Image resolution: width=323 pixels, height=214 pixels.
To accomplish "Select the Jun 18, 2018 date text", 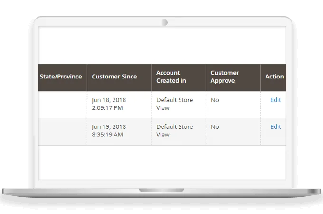I will point(109,100).
